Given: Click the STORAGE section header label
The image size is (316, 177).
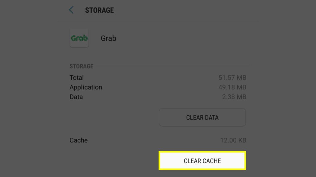Looking at the screenshot, I should 81,66.
